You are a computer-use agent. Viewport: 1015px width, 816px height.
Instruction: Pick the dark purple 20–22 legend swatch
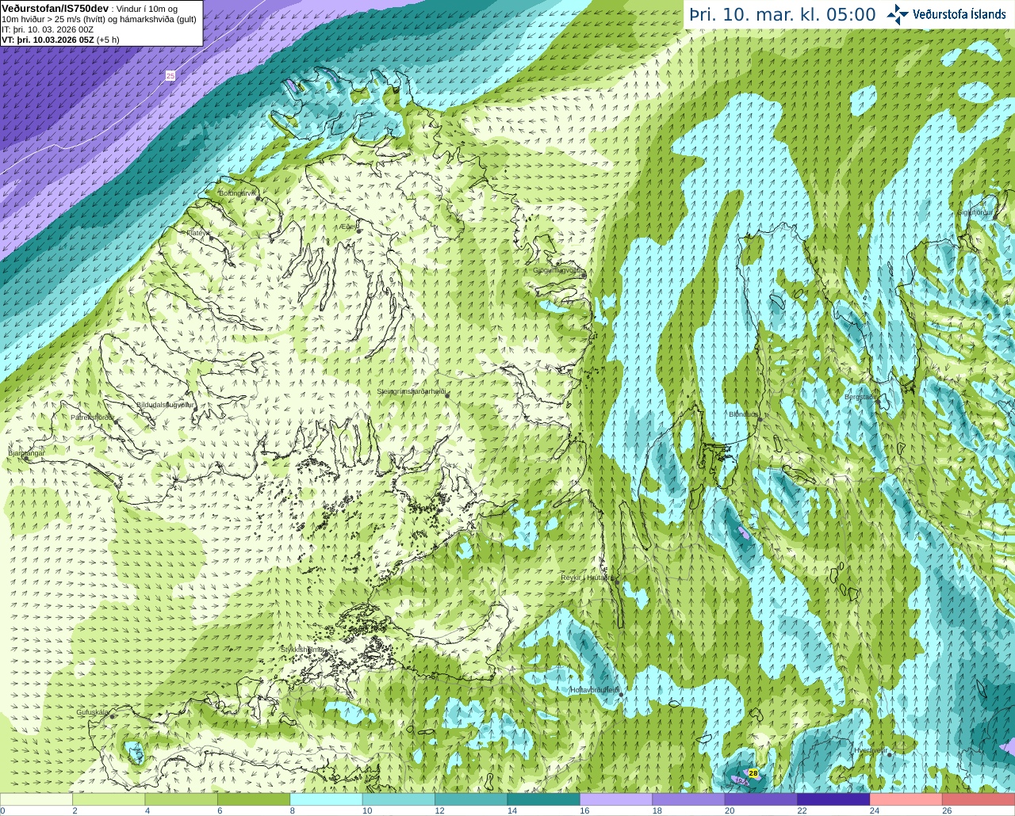tap(760, 799)
